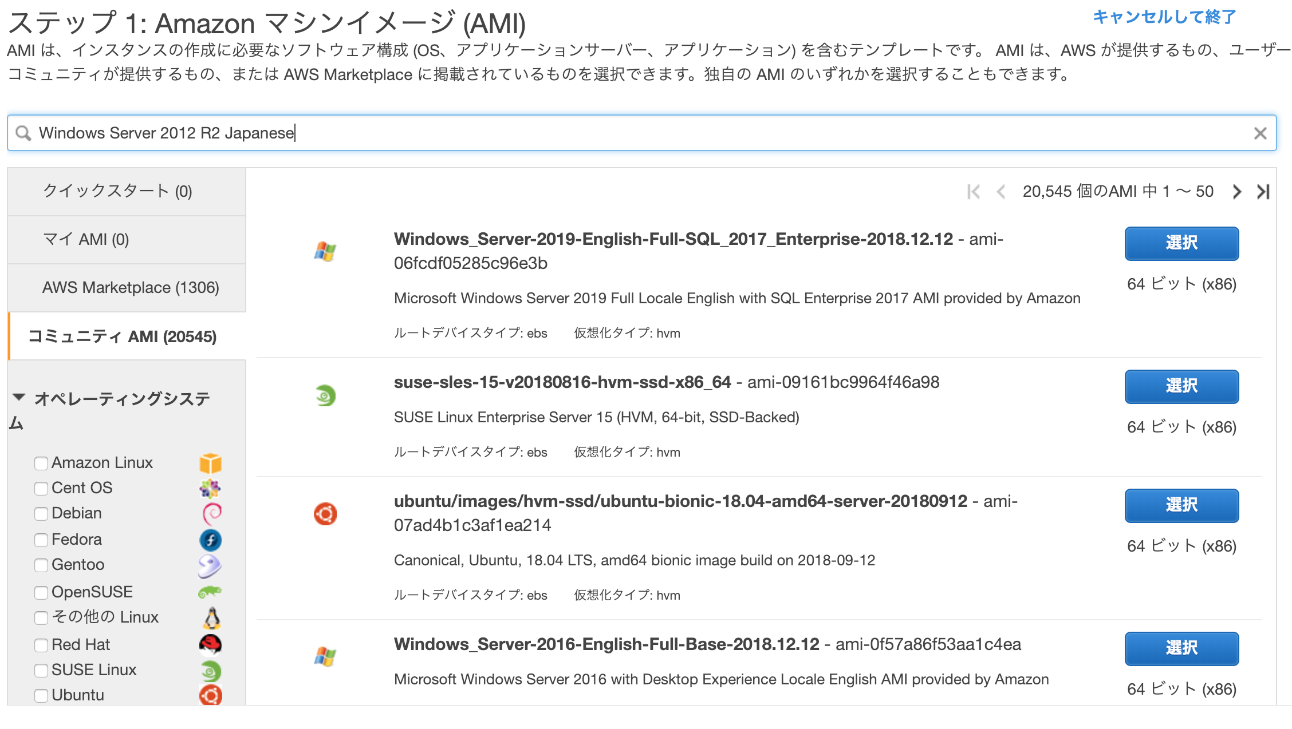Image resolution: width=1292 pixels, height=729 pixels.
Task: Open the クイックスタート tab
Action: [118, 192]
